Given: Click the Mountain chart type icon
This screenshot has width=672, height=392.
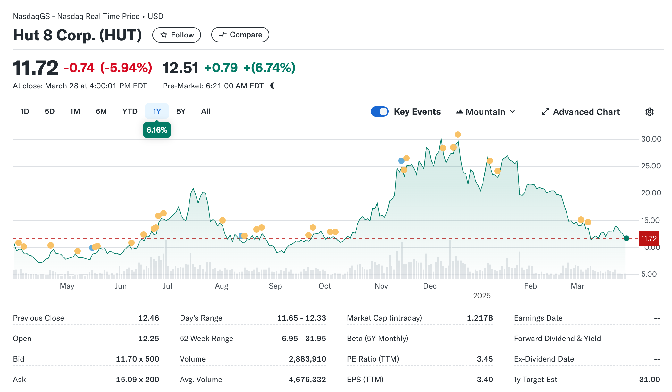Looking at the screenshot, I should [x=459, y=112].
